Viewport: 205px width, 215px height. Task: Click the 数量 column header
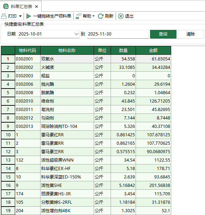pyautogui.click(x=123, y=51)
